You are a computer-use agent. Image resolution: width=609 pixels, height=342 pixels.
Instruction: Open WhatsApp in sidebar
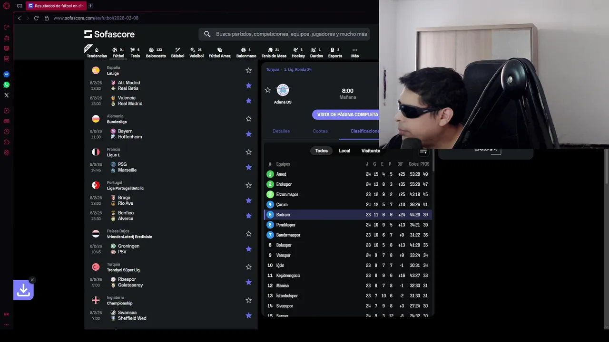coord(7,85)
